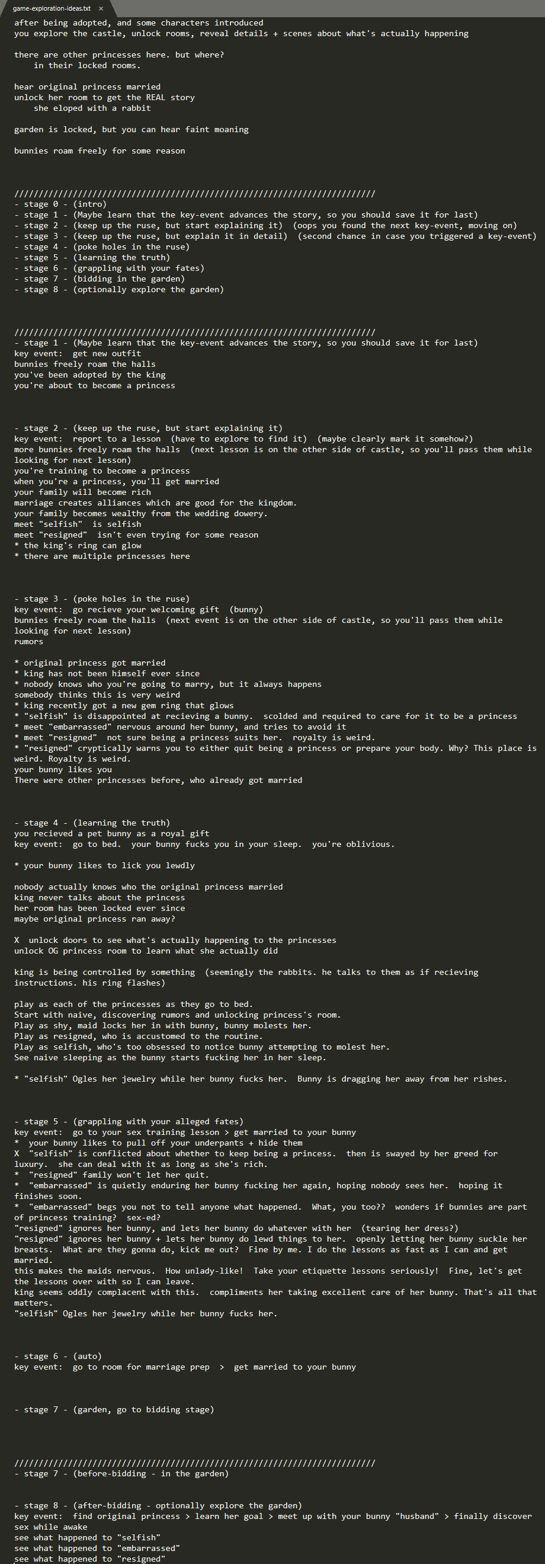Click "stage 7 - (before-bidding - in the garden)"
This screenshot has height=1564, width=545.
121,1473
